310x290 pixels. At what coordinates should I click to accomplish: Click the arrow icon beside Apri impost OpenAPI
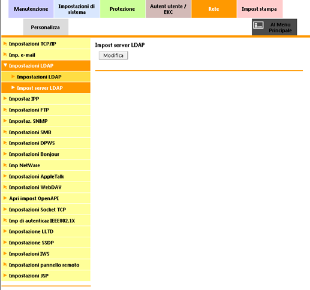pos(5,198)
